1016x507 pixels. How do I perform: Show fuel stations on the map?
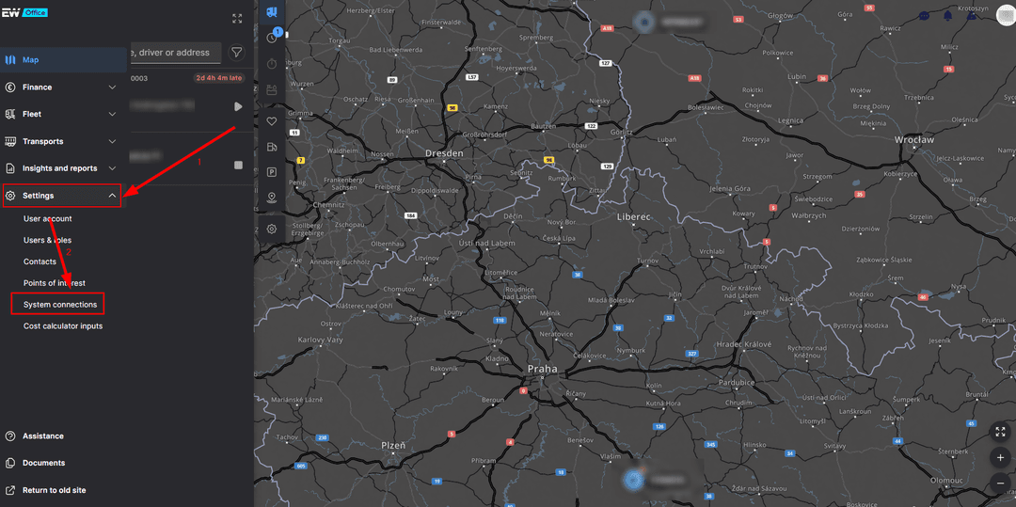[x=272, y=147]
